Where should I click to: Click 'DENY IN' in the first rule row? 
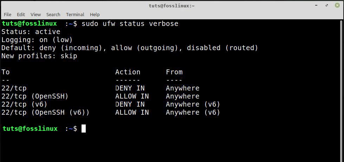click(130, 88)
